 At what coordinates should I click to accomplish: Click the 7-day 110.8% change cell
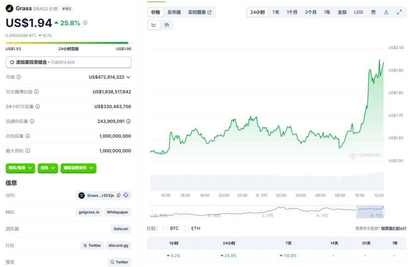[x=288, y=256]
